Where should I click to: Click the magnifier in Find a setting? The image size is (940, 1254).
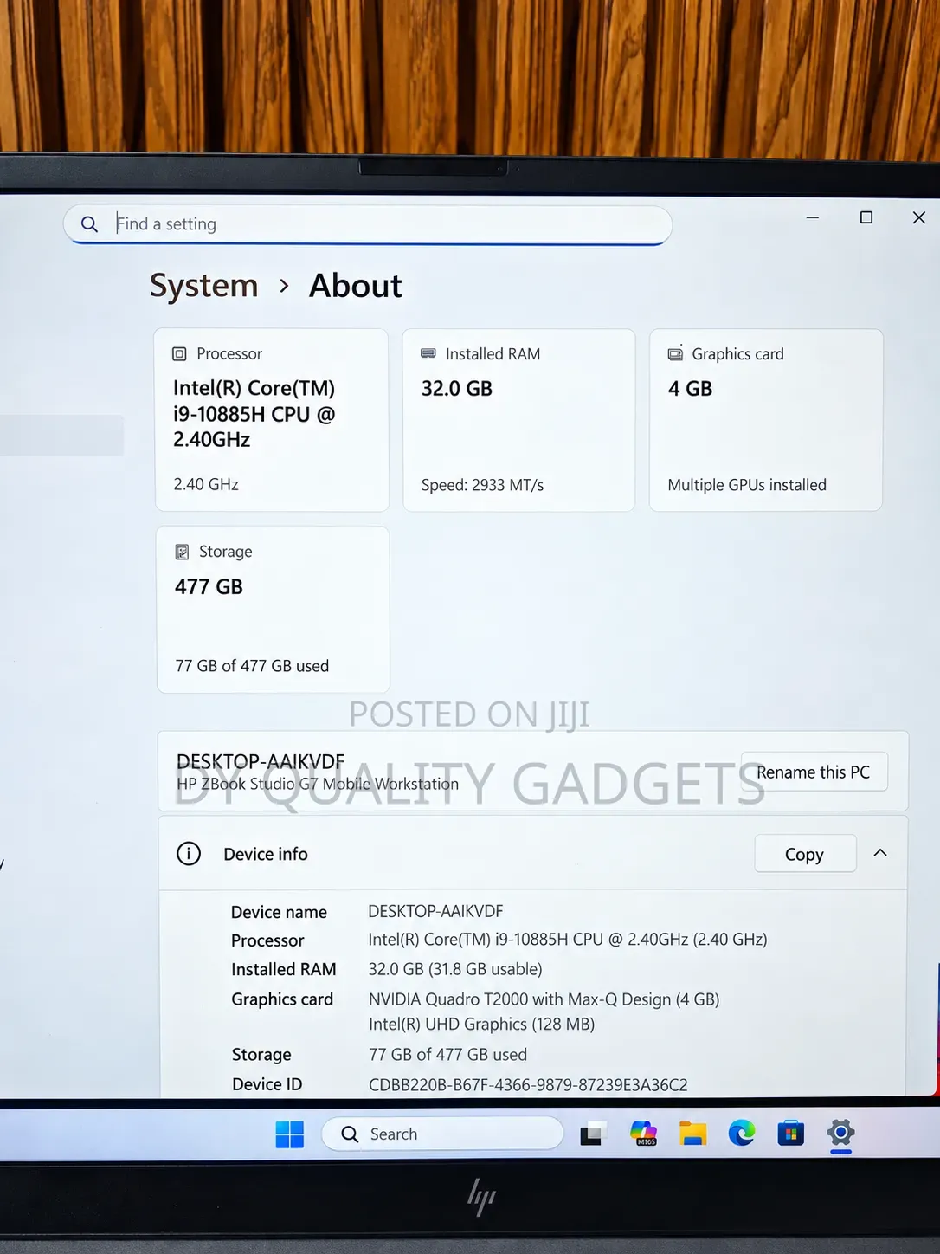[89, 224]
